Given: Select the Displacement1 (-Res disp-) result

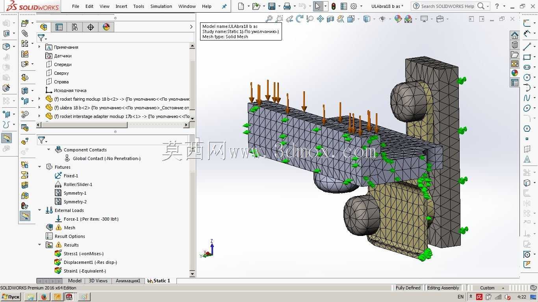Looking at the screenshot, I should coord(90,262).
